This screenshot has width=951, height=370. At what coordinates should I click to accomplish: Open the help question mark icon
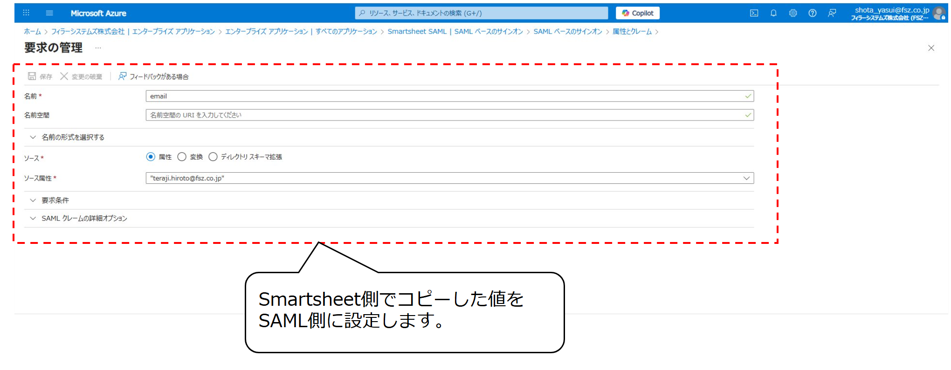point(813,13)
